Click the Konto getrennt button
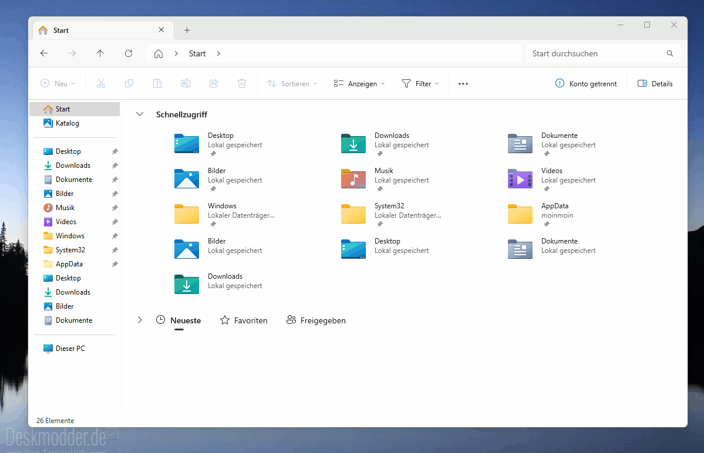The width and height of the screenshot is (704, 453). coord(586,84)
